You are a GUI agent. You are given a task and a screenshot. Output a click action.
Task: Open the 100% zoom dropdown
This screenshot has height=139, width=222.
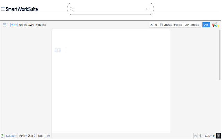pos(208,136)
